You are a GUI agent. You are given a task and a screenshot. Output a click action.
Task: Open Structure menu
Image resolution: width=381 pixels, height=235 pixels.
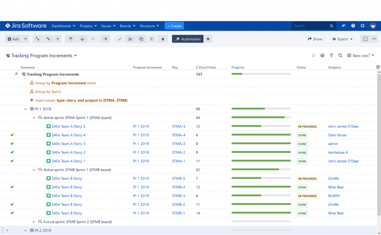pos(150,26)
